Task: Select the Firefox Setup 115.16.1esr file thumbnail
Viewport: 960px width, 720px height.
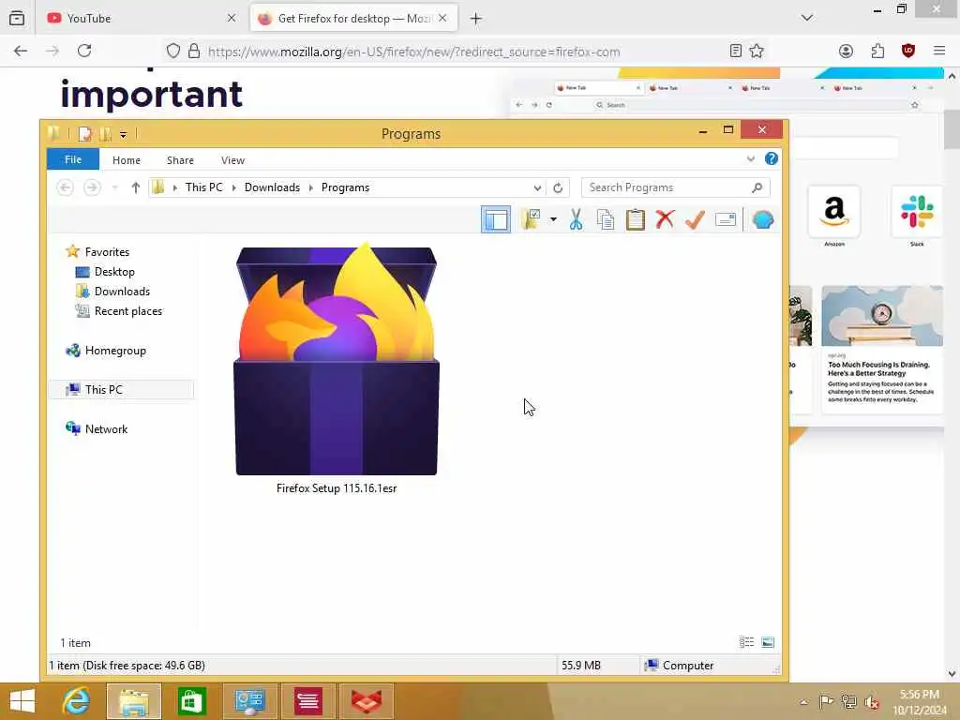Action: pos(337,359)
